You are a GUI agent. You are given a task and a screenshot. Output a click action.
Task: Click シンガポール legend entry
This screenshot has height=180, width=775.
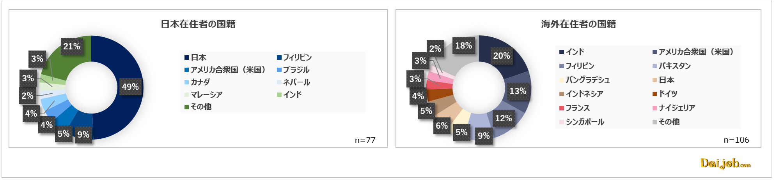[x=582, y=122]
